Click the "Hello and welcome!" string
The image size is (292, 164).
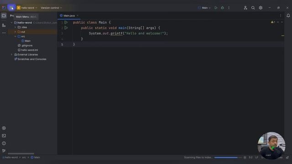click(x=144, y=33)
